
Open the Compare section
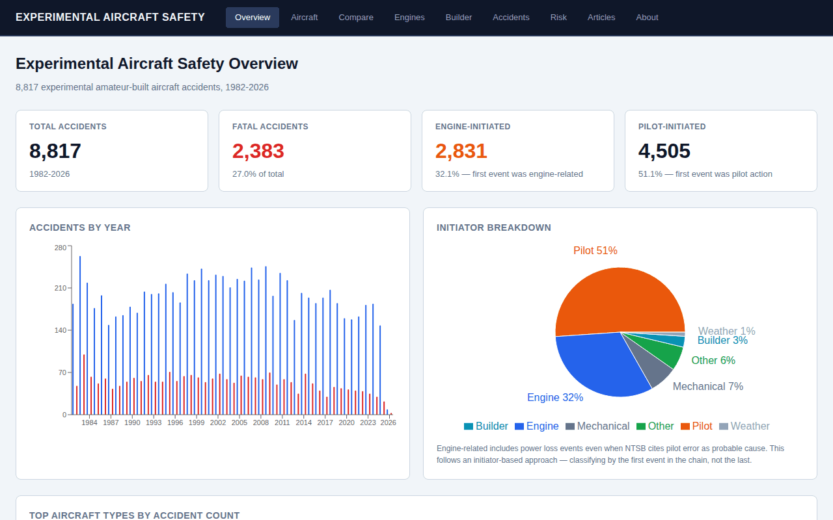(x=355, y=18)
